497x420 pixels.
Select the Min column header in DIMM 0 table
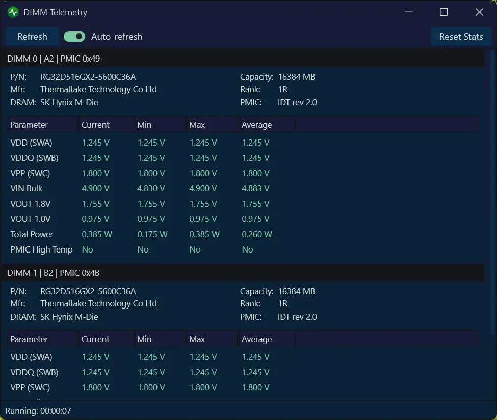(x=160, y=125)
